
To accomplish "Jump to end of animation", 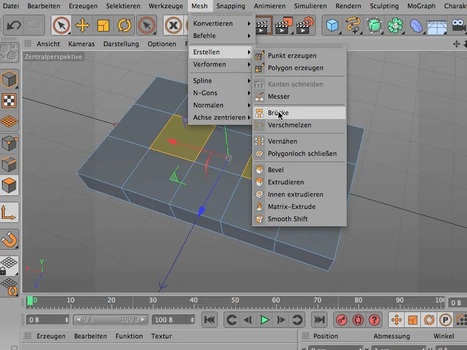I will pyautogui.click(x=319, y=320).
